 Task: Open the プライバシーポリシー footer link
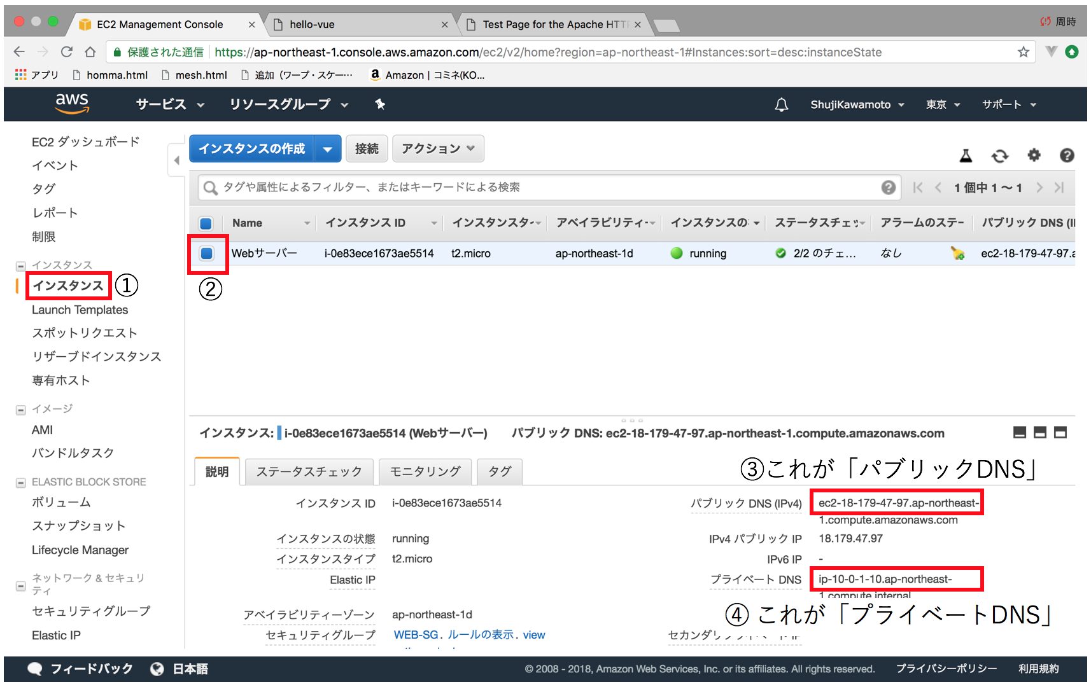click(946, 669)
